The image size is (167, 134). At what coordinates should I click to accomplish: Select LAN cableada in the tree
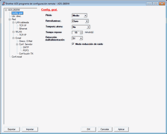[x=22, y=22]
